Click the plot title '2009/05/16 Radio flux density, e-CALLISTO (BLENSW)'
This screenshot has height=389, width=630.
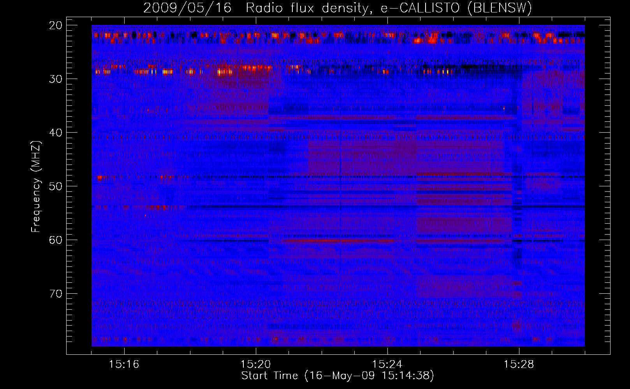click(x=338, y=8)
